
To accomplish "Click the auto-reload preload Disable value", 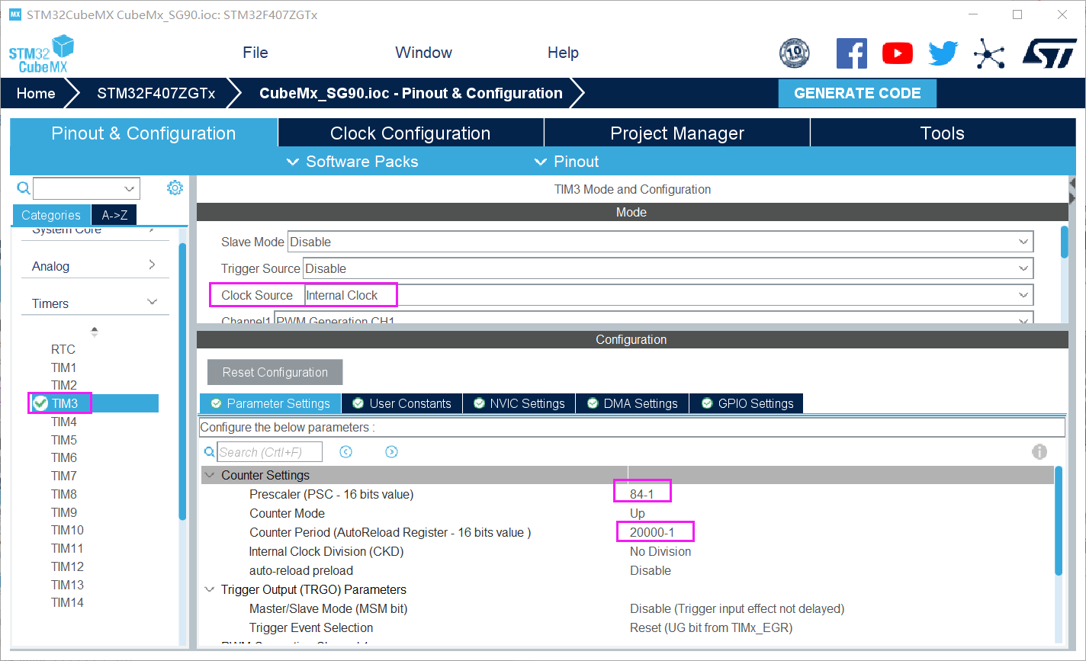I will tap(651, 570).
